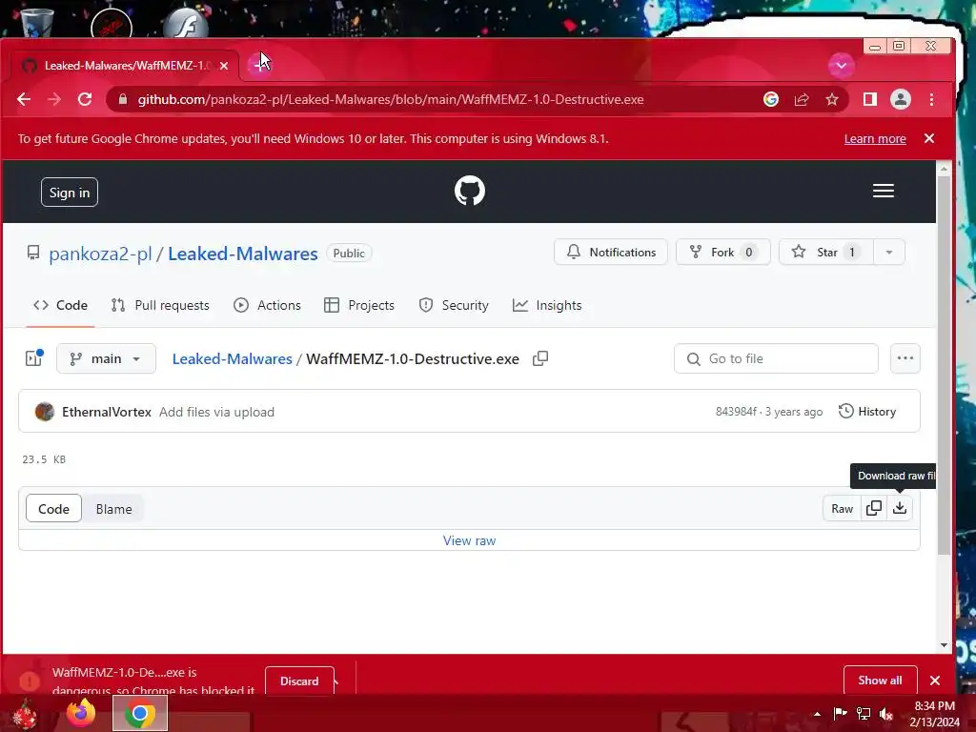Share this page from address bar

(x=801, y=99)
